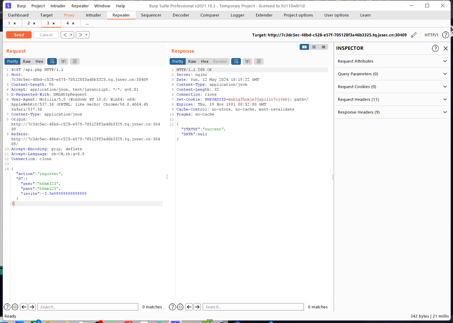Screen dimensions: 453x323
Task: Go to previous Response search match
Action: point(189,307)
